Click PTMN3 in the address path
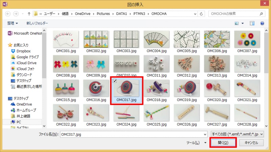Image resolution: width=271 pixels, height=152 pixels. click(x=139, y=14)
